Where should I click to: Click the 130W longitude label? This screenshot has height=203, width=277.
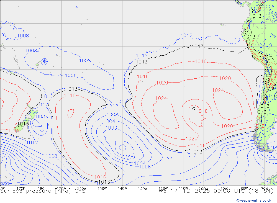(x=143, y=188)
